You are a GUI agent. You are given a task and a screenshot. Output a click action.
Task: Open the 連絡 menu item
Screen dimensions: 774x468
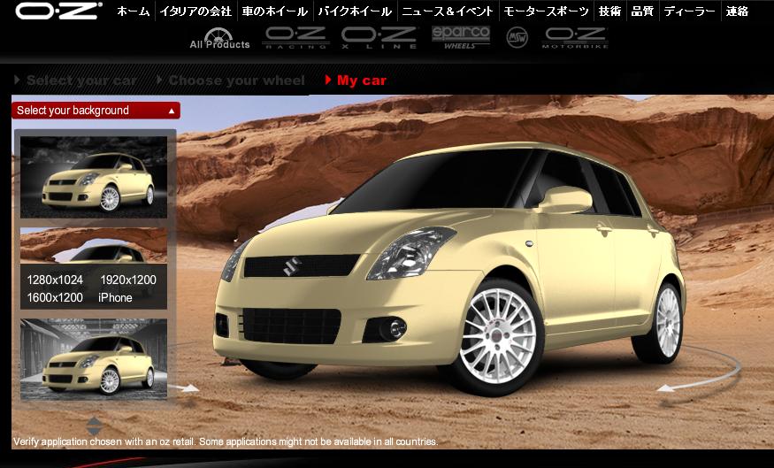tap(738, 11)
